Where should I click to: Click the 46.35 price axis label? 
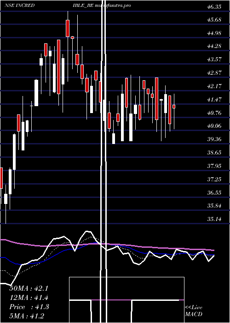click(214, 7)
